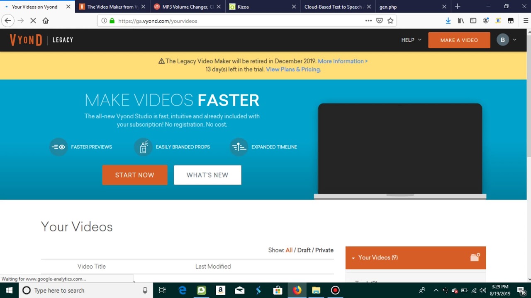This screenshot has height=298, width=531.
Task: Open the page actions three-dot menu
Action: 368,21
